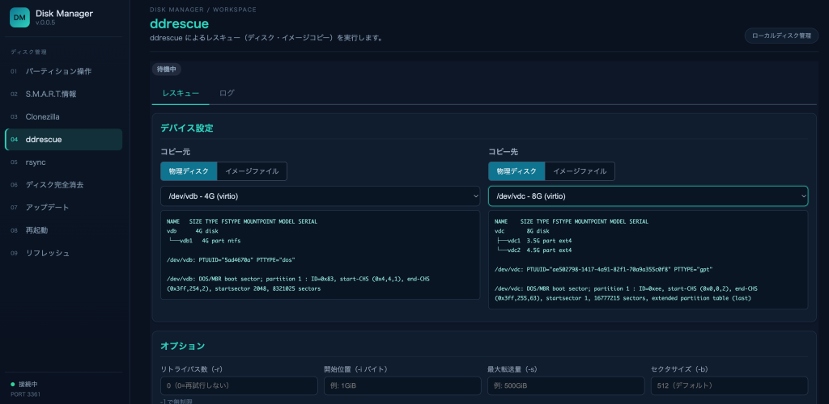Open アップデート in the sidebar
829x404 pixels.
[63, 208]
